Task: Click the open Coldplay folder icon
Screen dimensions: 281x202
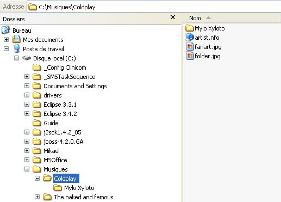Action: tap(47, 179)
